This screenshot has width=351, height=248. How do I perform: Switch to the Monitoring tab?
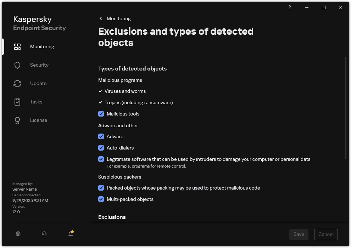[x=42, y=46]
